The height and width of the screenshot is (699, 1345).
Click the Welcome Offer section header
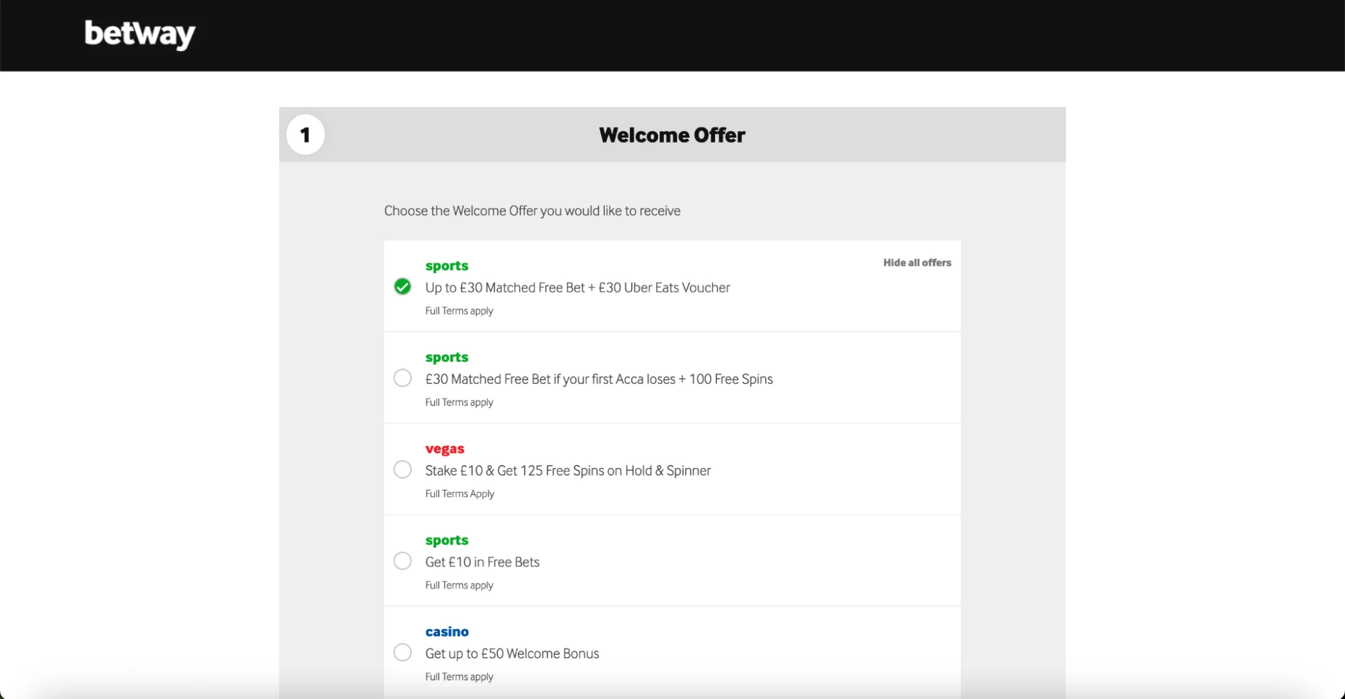(x=671, y=135)
